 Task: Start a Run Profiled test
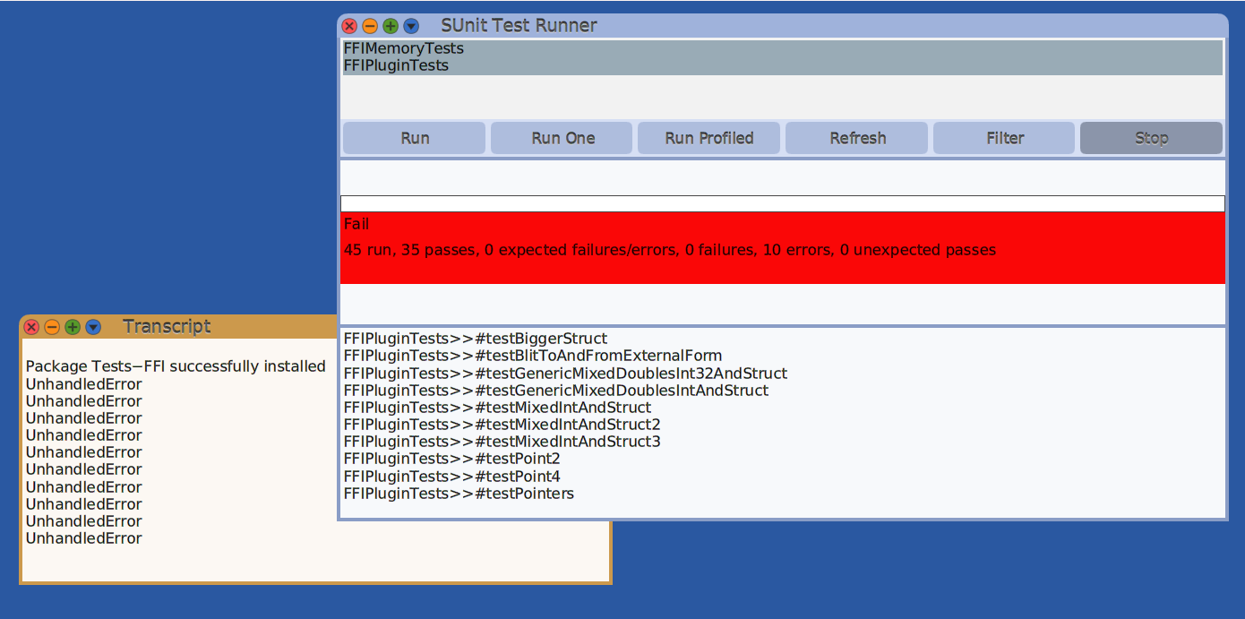point(709,138)
